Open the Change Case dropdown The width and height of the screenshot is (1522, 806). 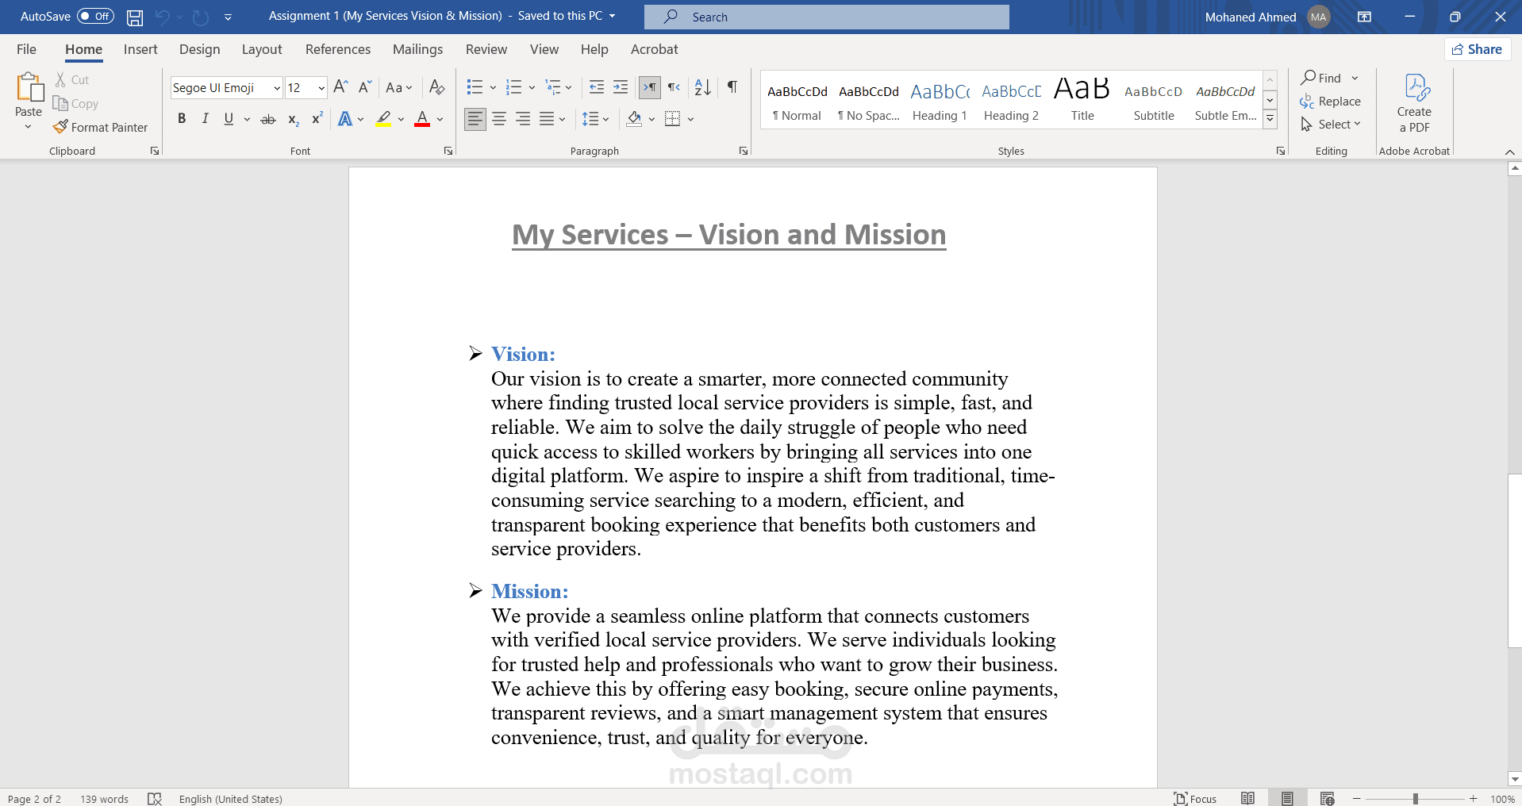click(x=399, y=87)
